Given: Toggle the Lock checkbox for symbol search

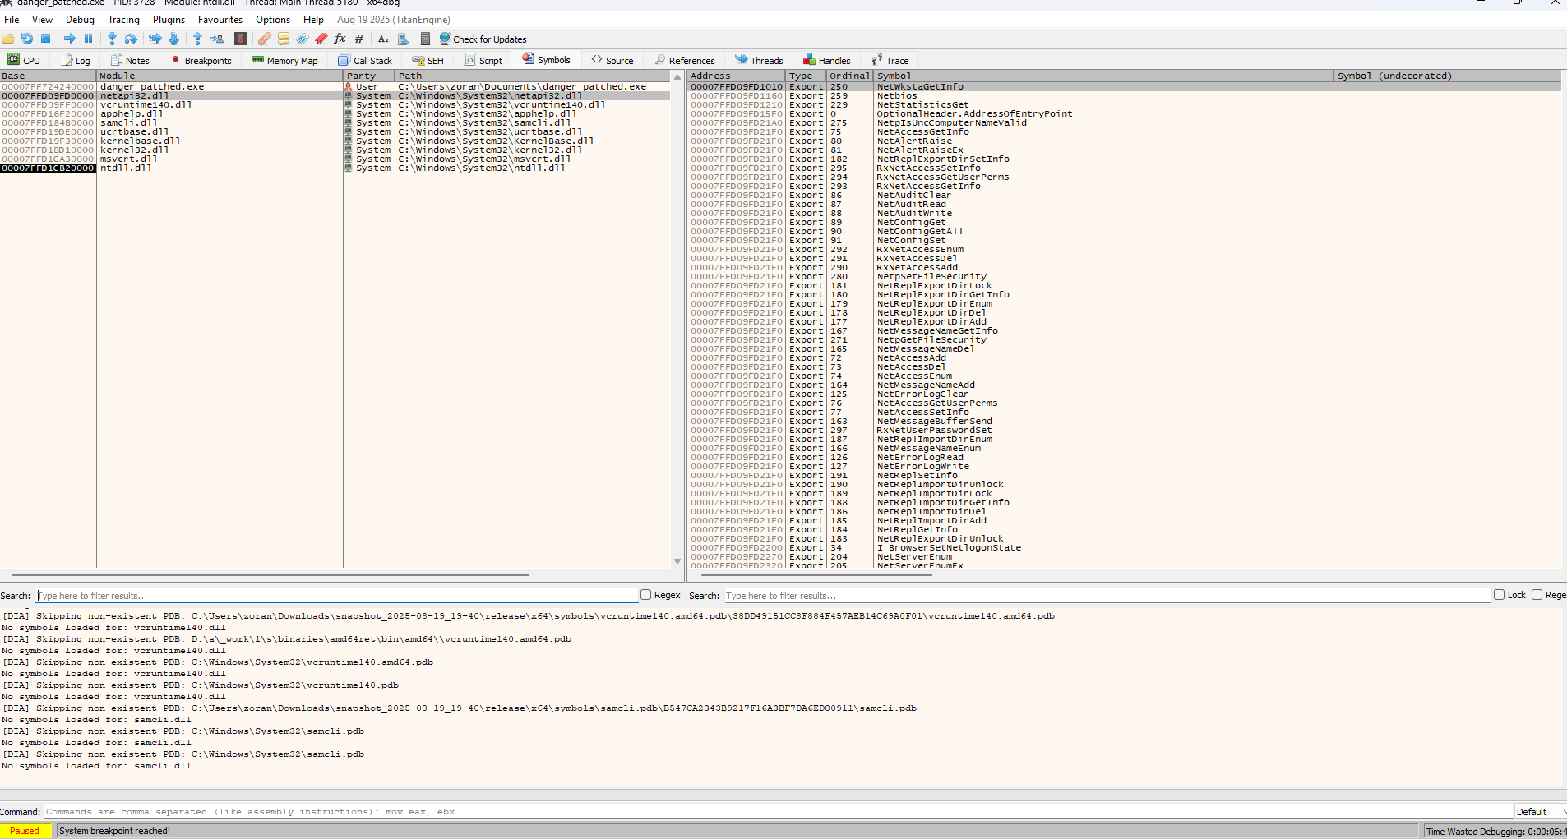Looking at the screenshot, I should (x=1499, y=595).
